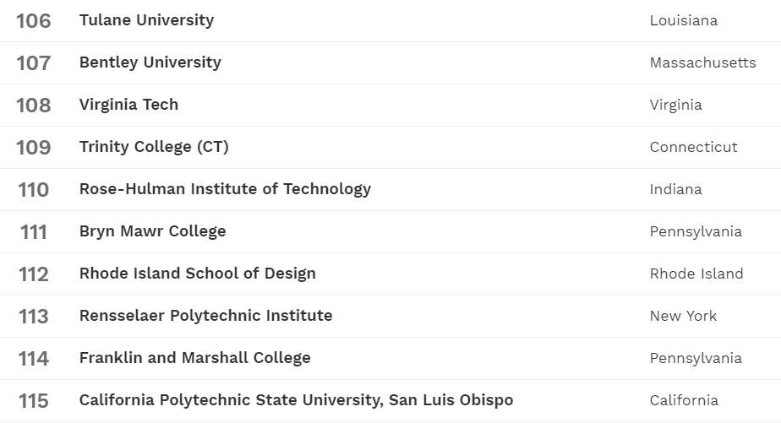Open Franklin and Marshall College
Viewport: 781px width, 423px height.
pyautogui.click(x=194, y=358)
